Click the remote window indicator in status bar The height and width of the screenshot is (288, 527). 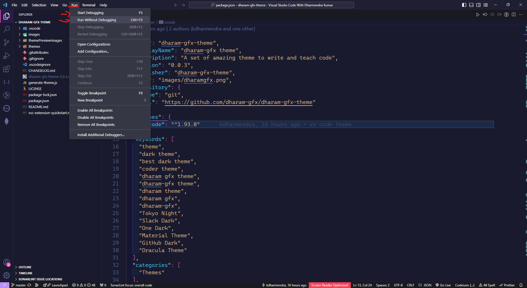[x=5, y=285]
